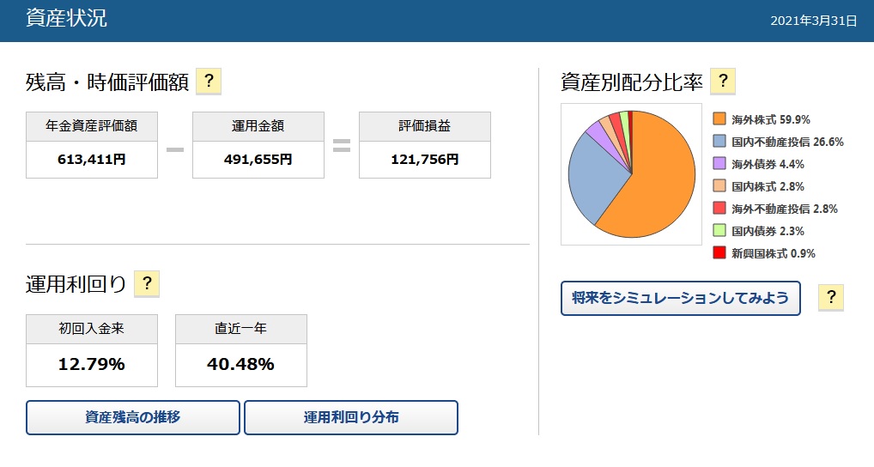874x467 pixels.
Task: Click light green 国内債券 legend swatch
Action: (x=719, y=230)
